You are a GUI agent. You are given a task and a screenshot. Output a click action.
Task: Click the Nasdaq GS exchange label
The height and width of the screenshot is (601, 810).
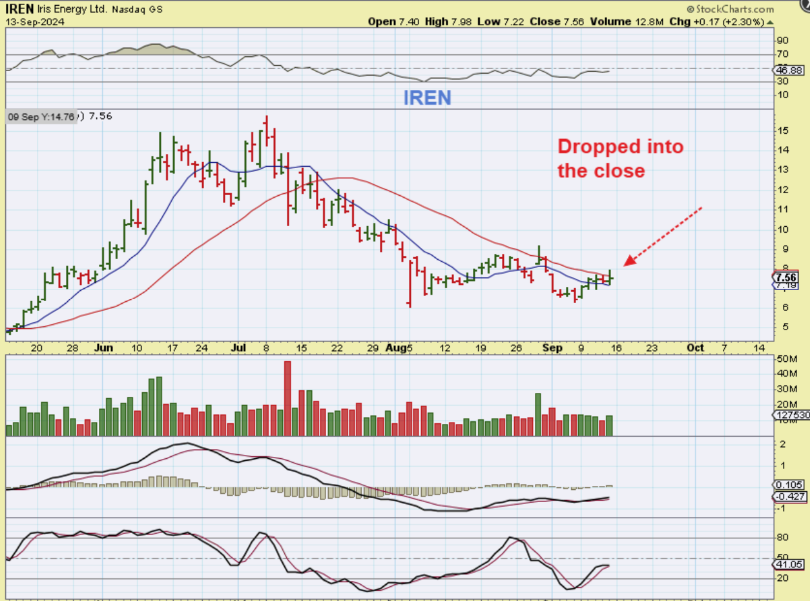(136, 10)
